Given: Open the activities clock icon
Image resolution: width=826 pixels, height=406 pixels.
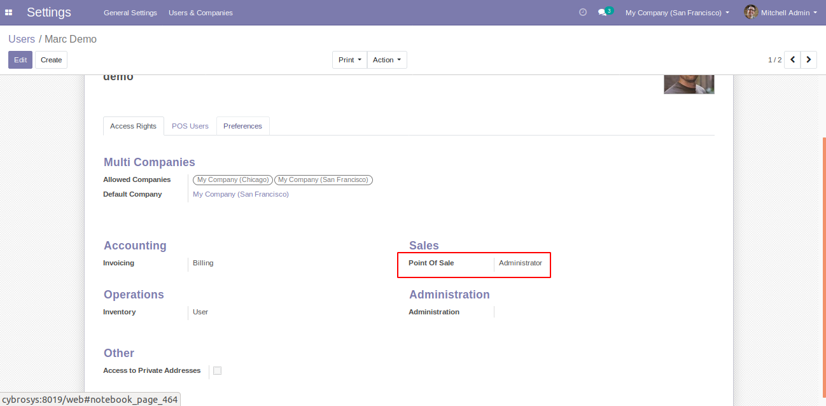Looking at the screenshot, I should [583, 13].
